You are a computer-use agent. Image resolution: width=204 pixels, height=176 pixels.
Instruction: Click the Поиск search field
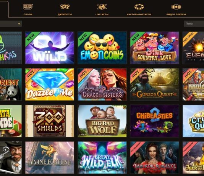[x=194, y=24]
